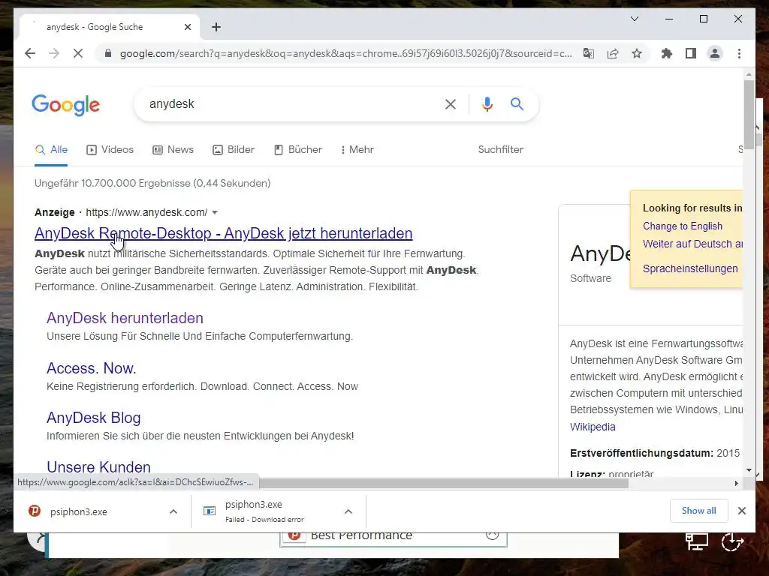Expand options for first psiphon3.exe download
The image size is (769, 576).
point(173,511)
